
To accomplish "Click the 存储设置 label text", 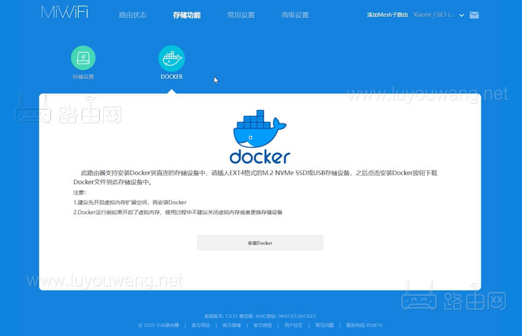I will [x=83, y=76].
